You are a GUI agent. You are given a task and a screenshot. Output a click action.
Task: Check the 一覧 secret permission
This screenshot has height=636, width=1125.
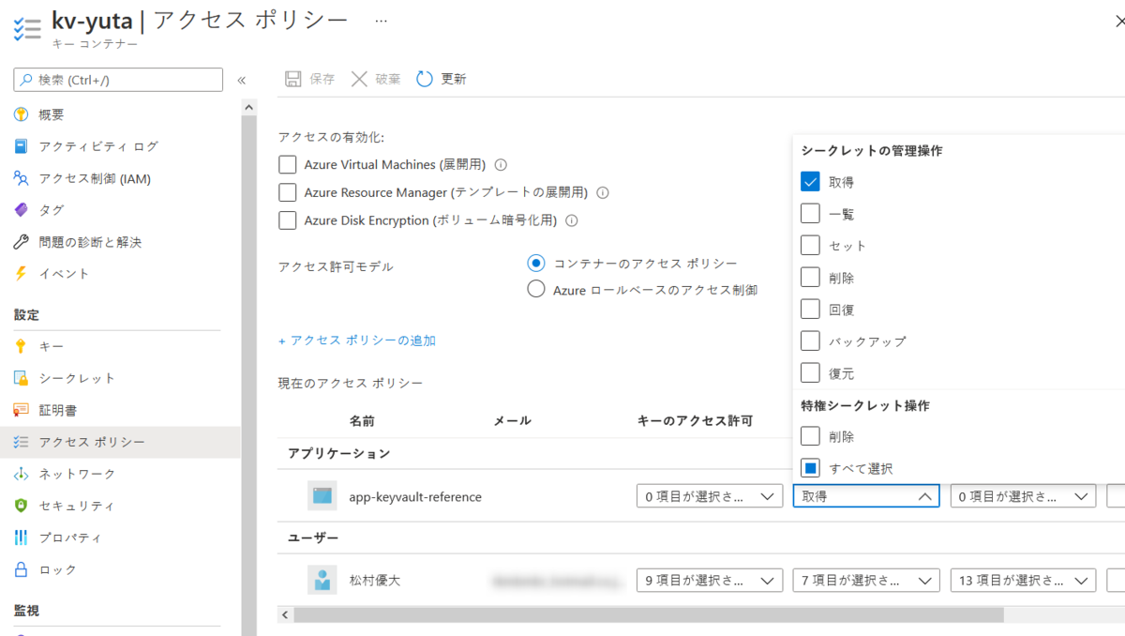810,214
